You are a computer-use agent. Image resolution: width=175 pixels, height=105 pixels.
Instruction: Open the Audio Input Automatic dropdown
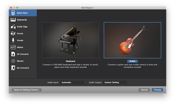click(x=73, y=82)
